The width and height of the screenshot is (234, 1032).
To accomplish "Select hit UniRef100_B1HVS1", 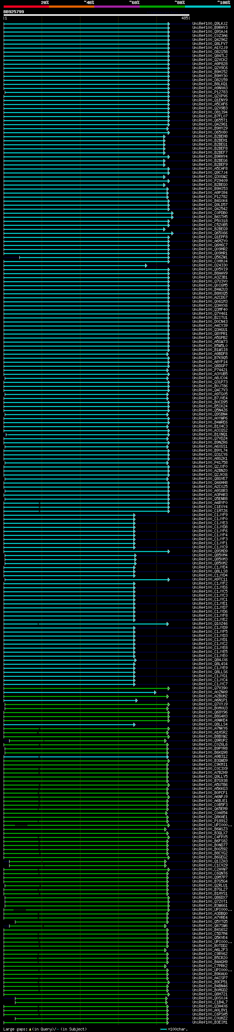I will [x=210, y=893].
